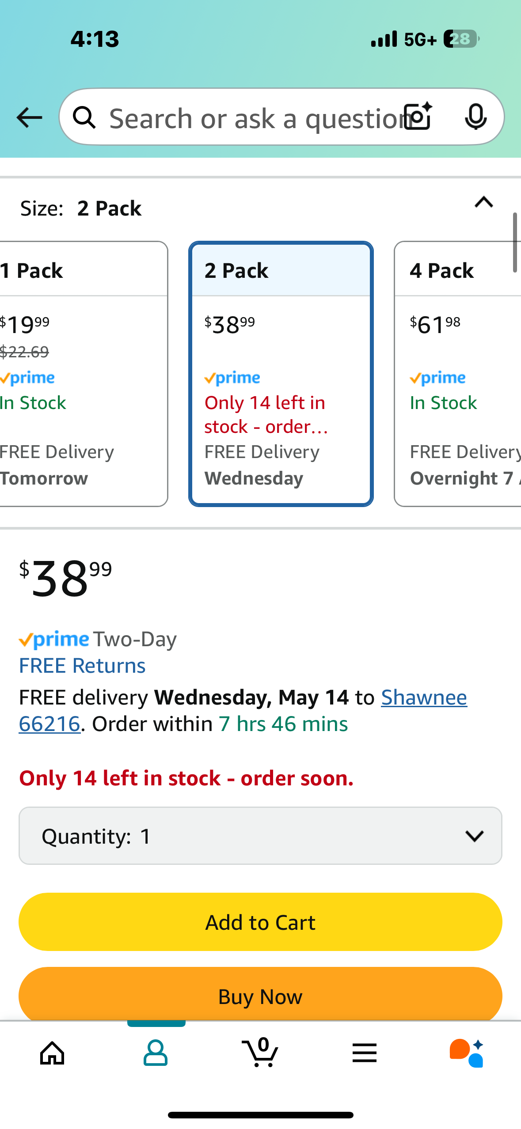Click Buy Now button
This screenshot has height=1129, width=521.
click(x=260, y=994)
